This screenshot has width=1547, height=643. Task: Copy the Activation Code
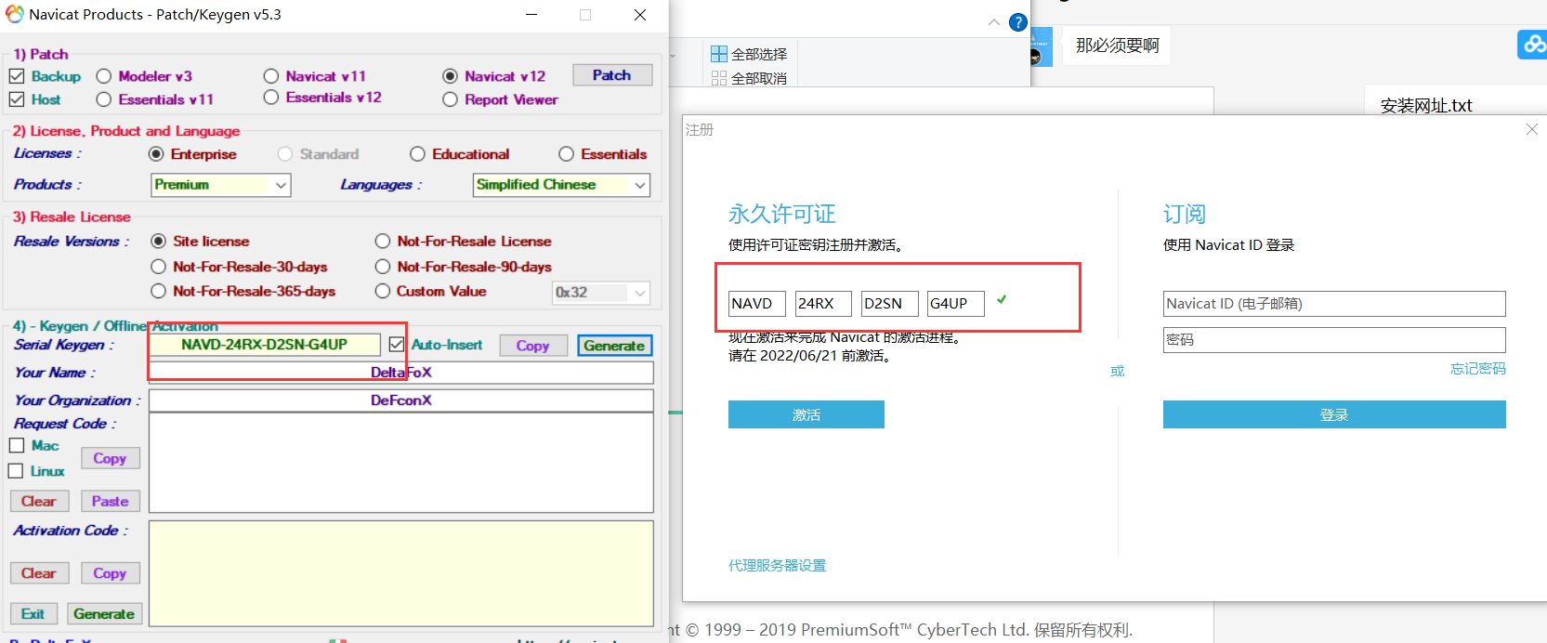click(x=110, y=573)
